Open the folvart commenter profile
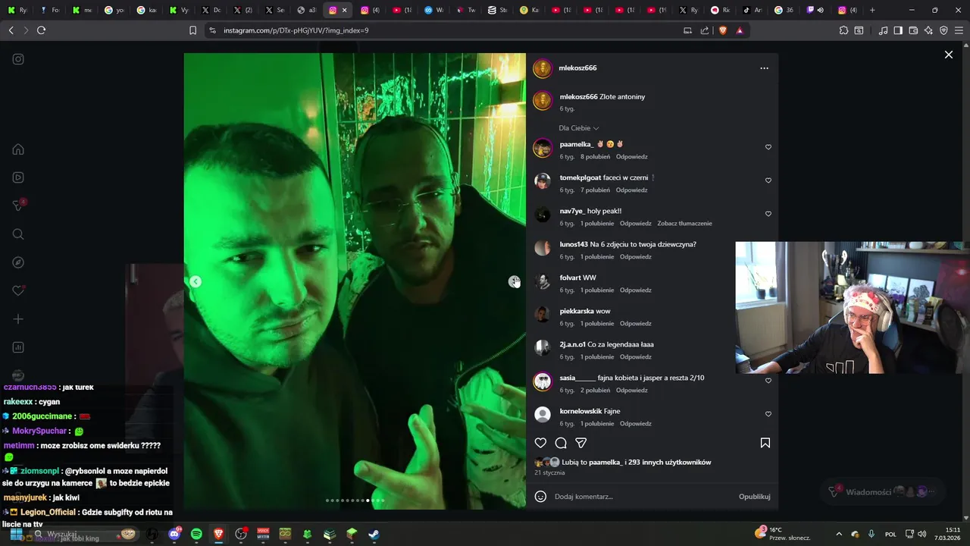 [x=570, y=278]
